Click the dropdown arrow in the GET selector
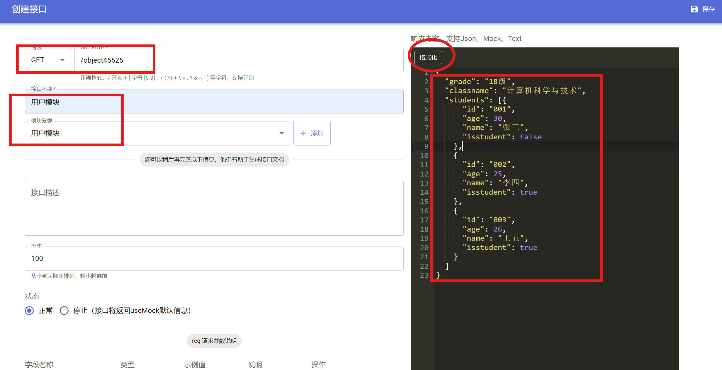This screenshot has height=370, width=722. [x=62, y=60]
